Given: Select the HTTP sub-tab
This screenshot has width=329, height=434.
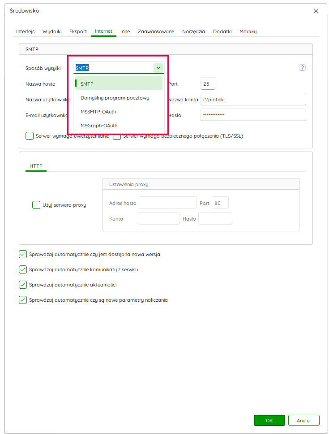Looking at the screenshot, I should click(x=36, y=166).
